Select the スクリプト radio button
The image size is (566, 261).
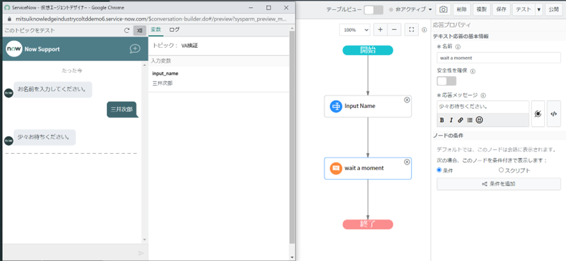click(x=501, y=170)
